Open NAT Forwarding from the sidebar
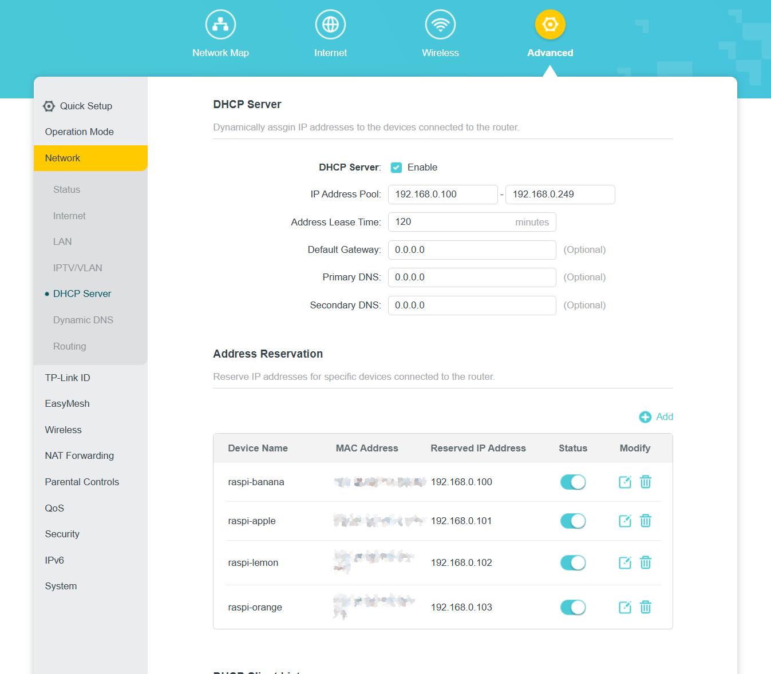Screen dimensions: 771x674 79,455
